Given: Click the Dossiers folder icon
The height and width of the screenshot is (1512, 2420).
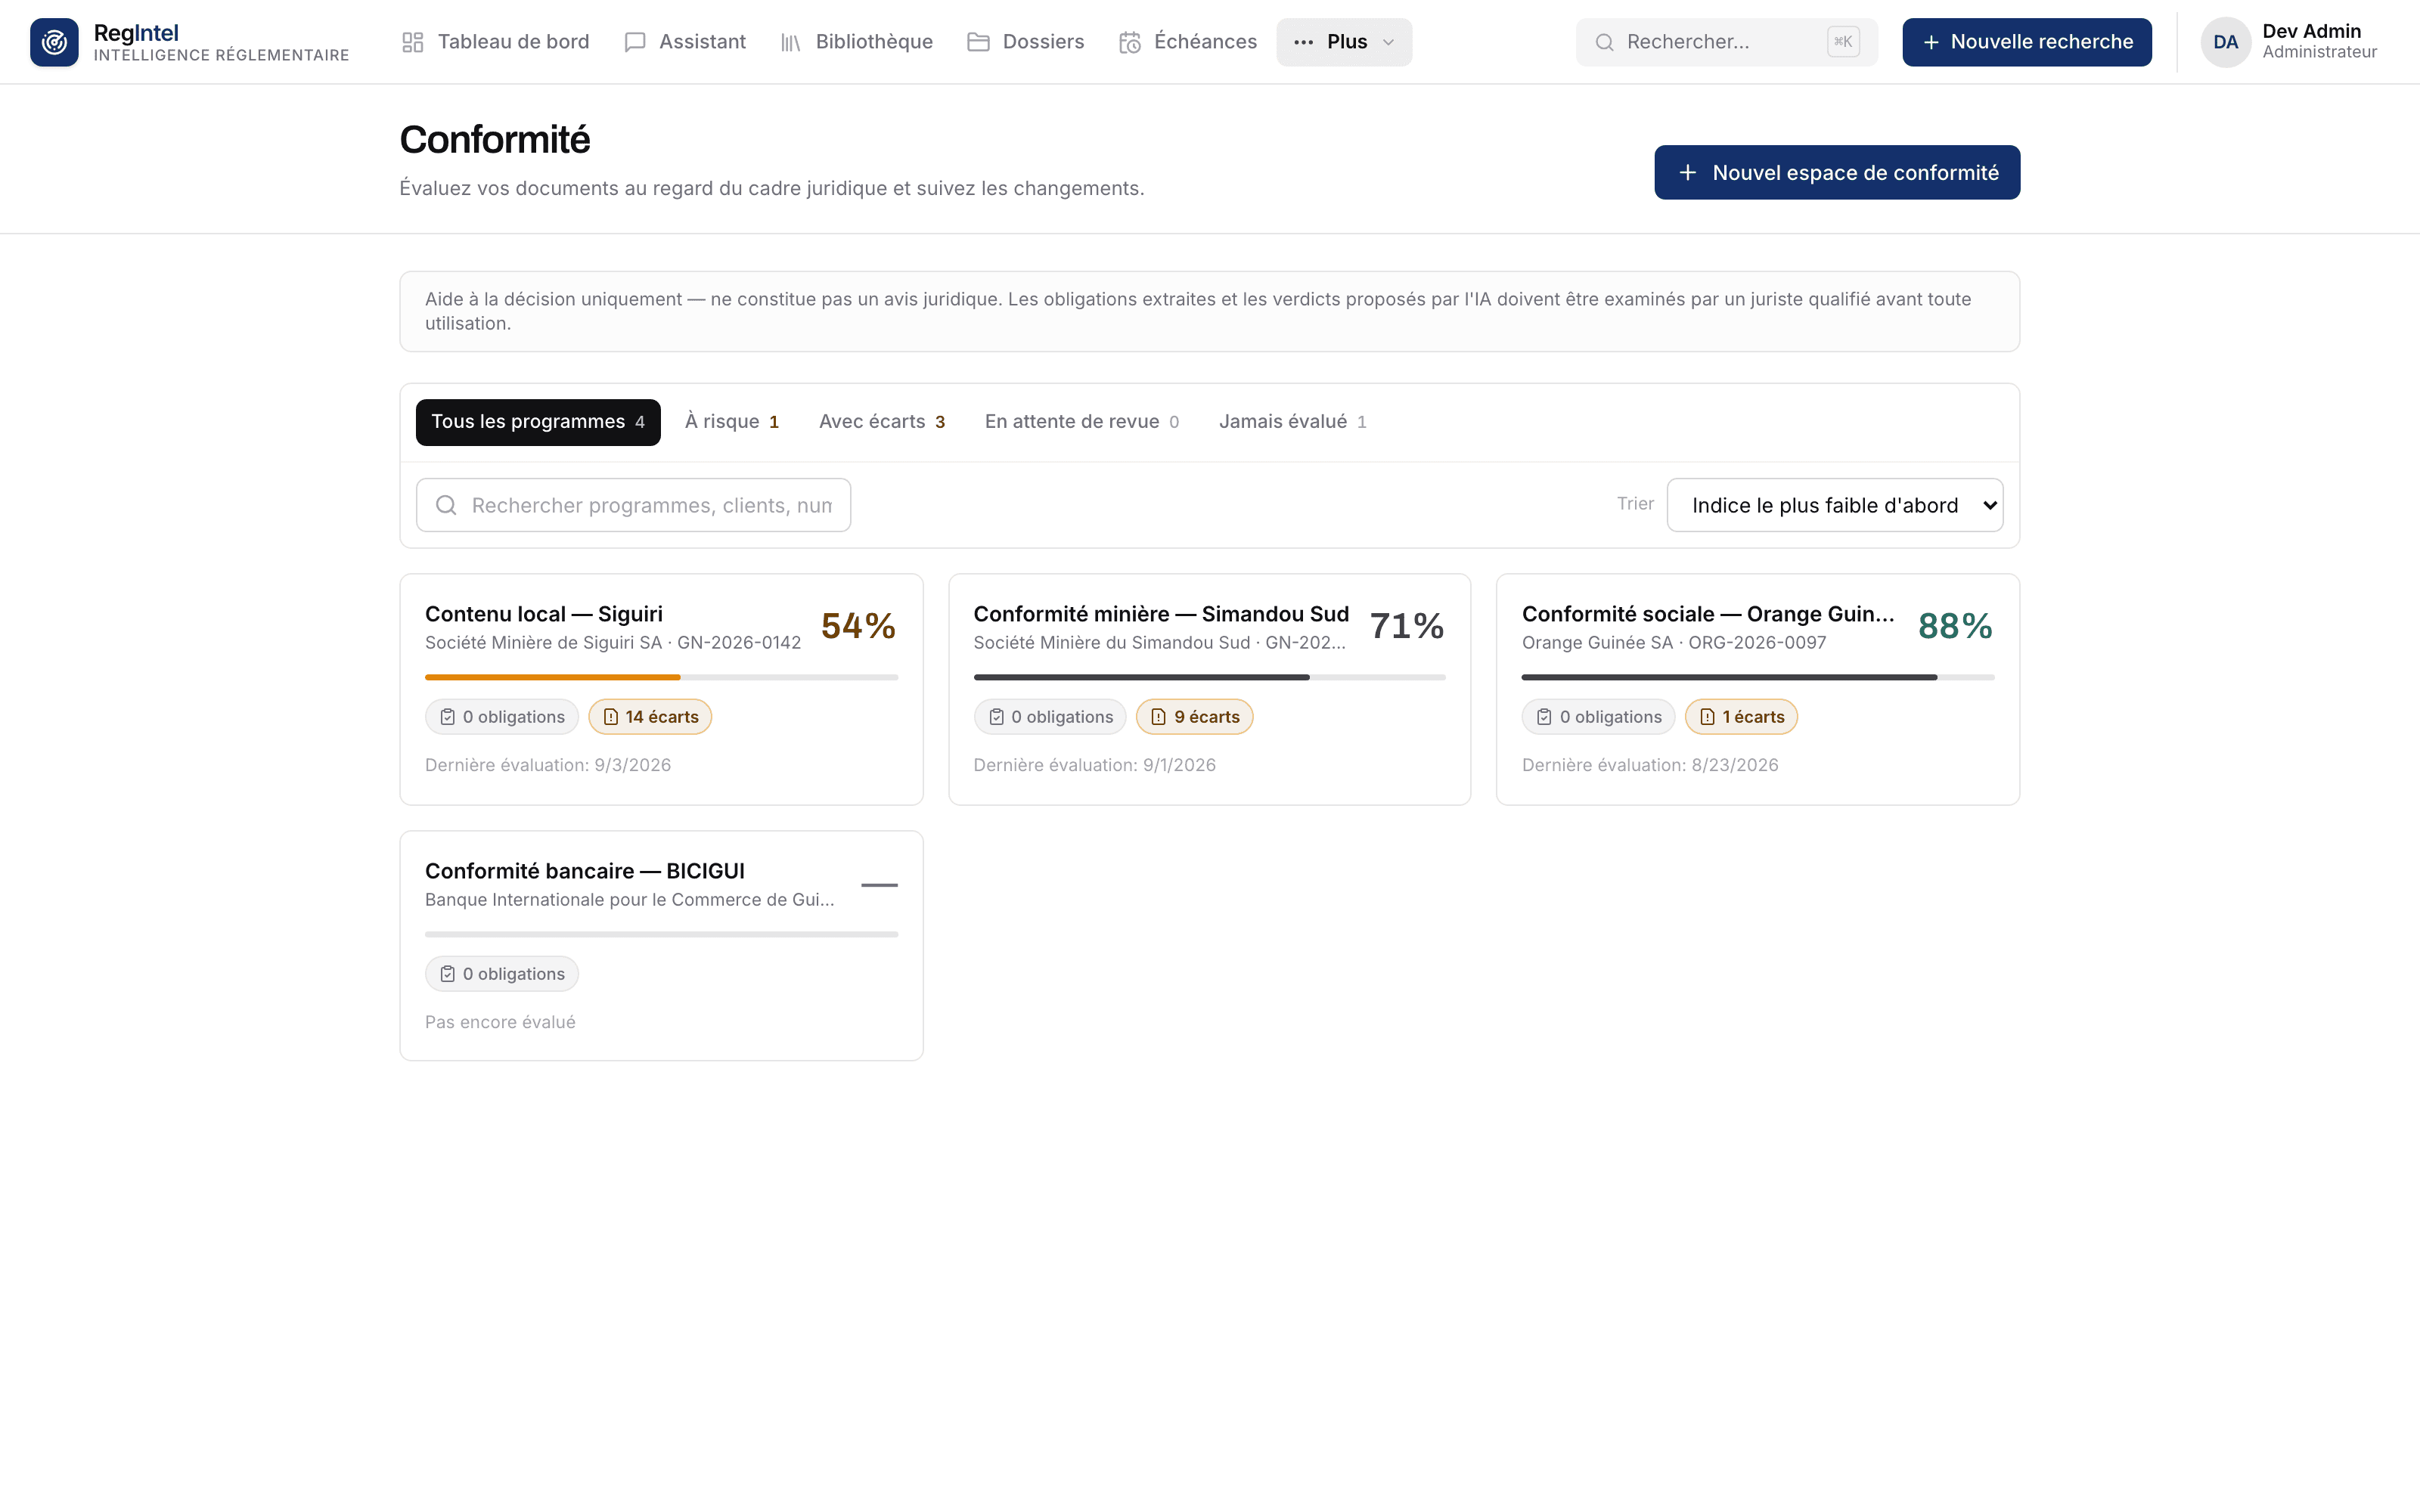Looking at the screenshot, I should (978, 42).
